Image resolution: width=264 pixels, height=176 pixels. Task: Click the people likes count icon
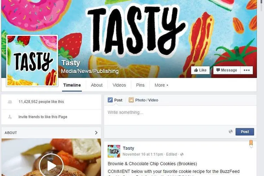(10, 102)
